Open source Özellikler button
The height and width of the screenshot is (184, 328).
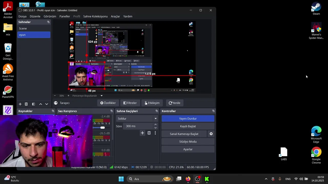click(108, 103)
